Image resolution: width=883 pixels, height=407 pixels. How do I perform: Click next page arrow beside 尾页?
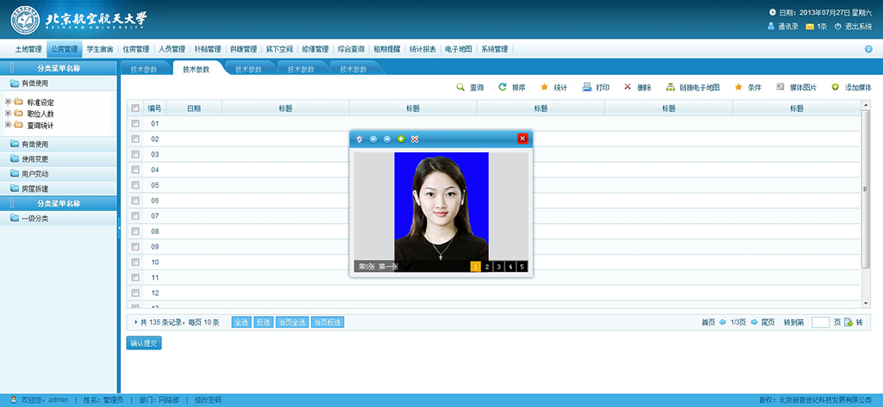coord(754,322)
